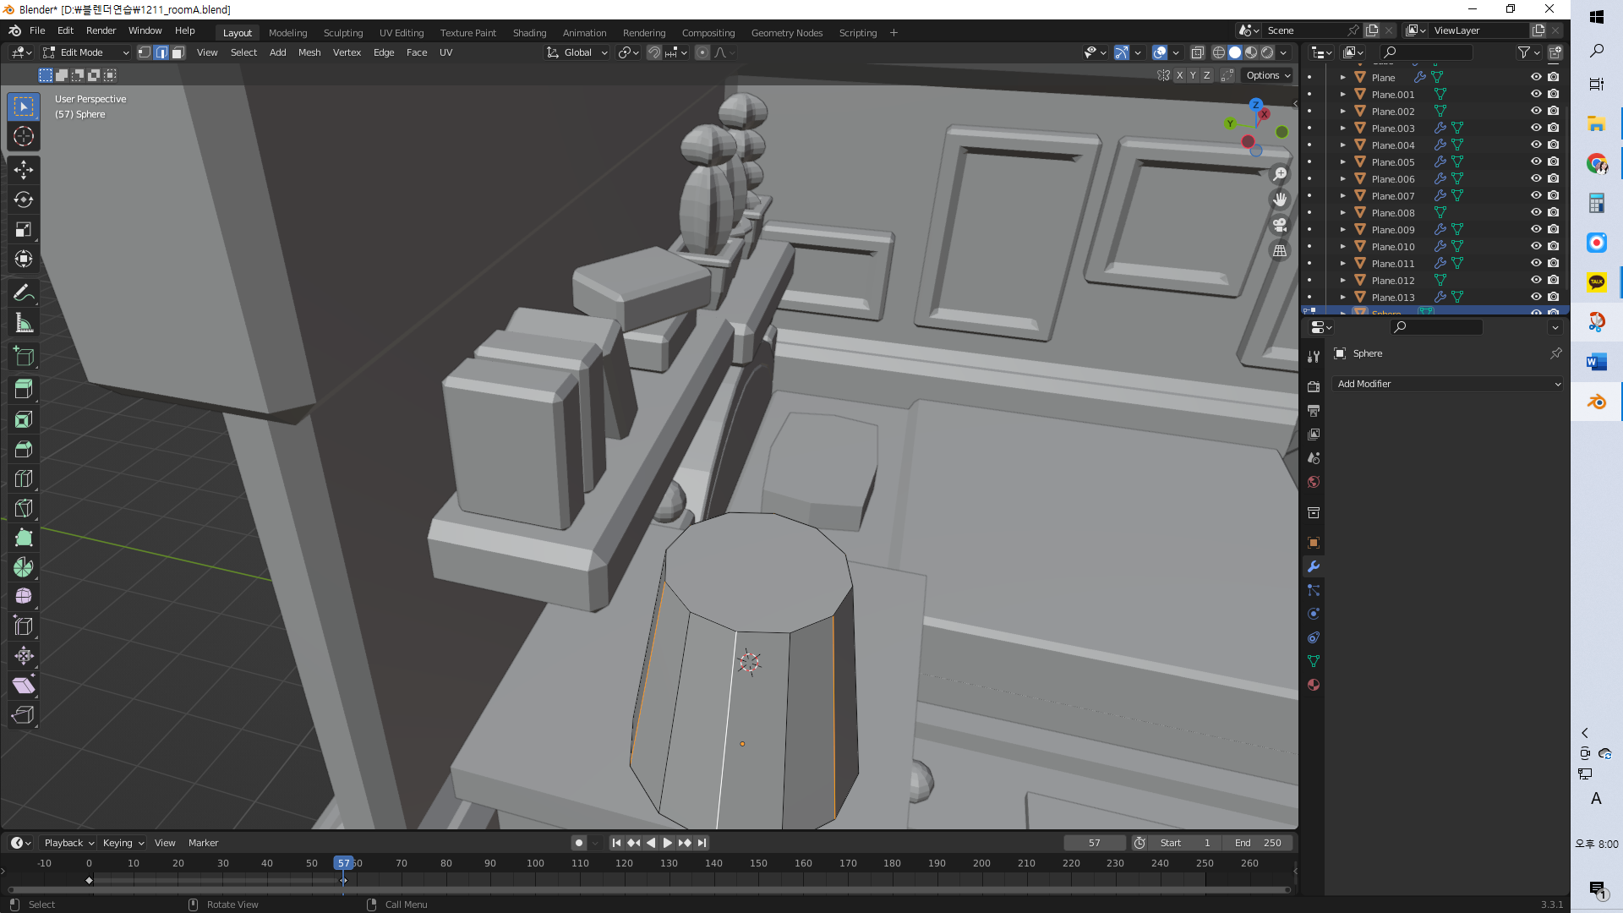Expand the Plane.005 outliner entry
The image size is (1623, 913).
1342,161
